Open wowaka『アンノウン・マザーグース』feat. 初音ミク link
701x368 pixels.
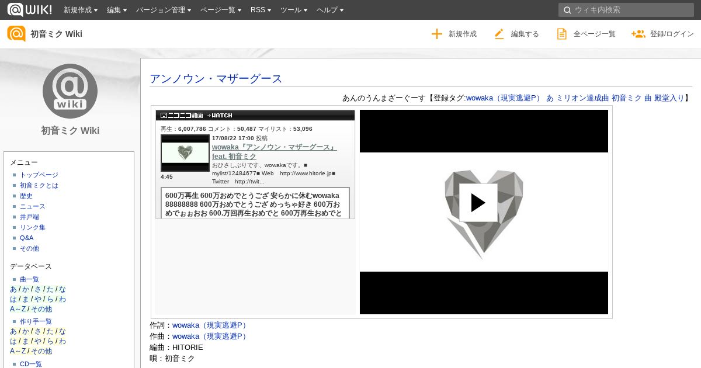pos(274,152)
